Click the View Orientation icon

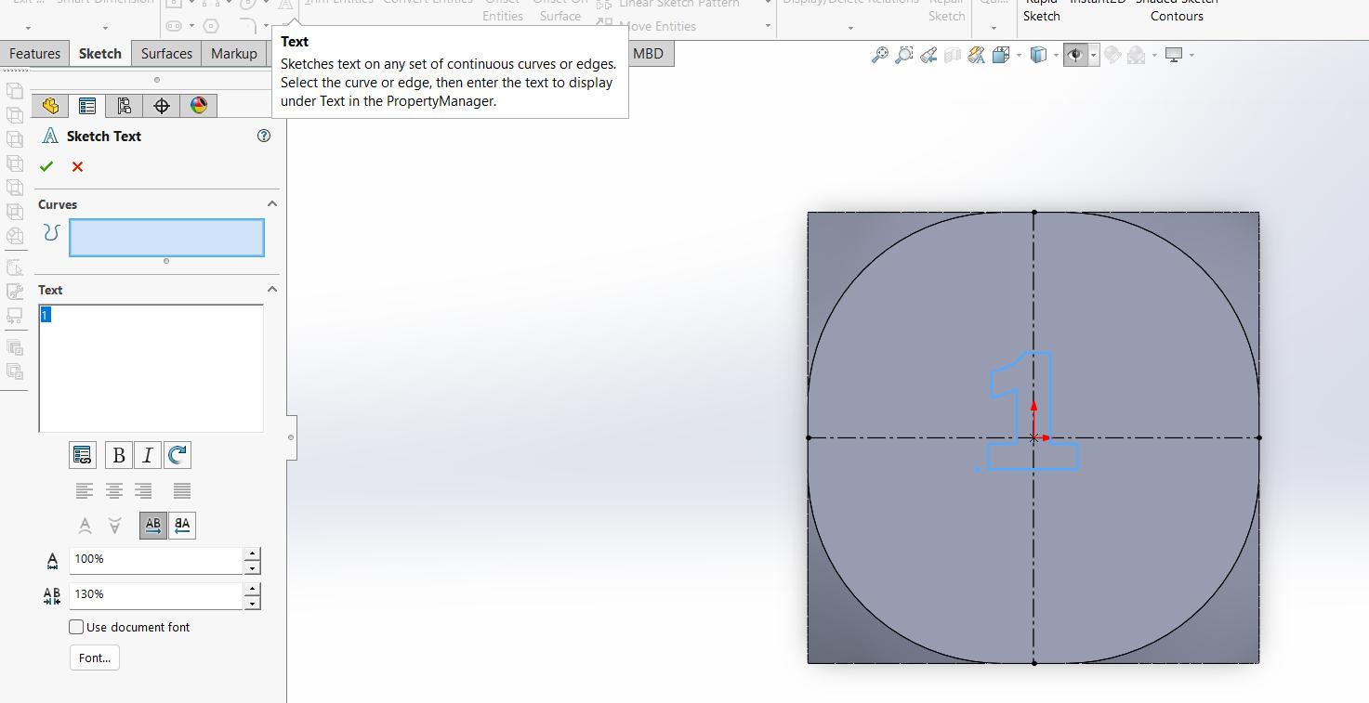[x=1001, y=56]
